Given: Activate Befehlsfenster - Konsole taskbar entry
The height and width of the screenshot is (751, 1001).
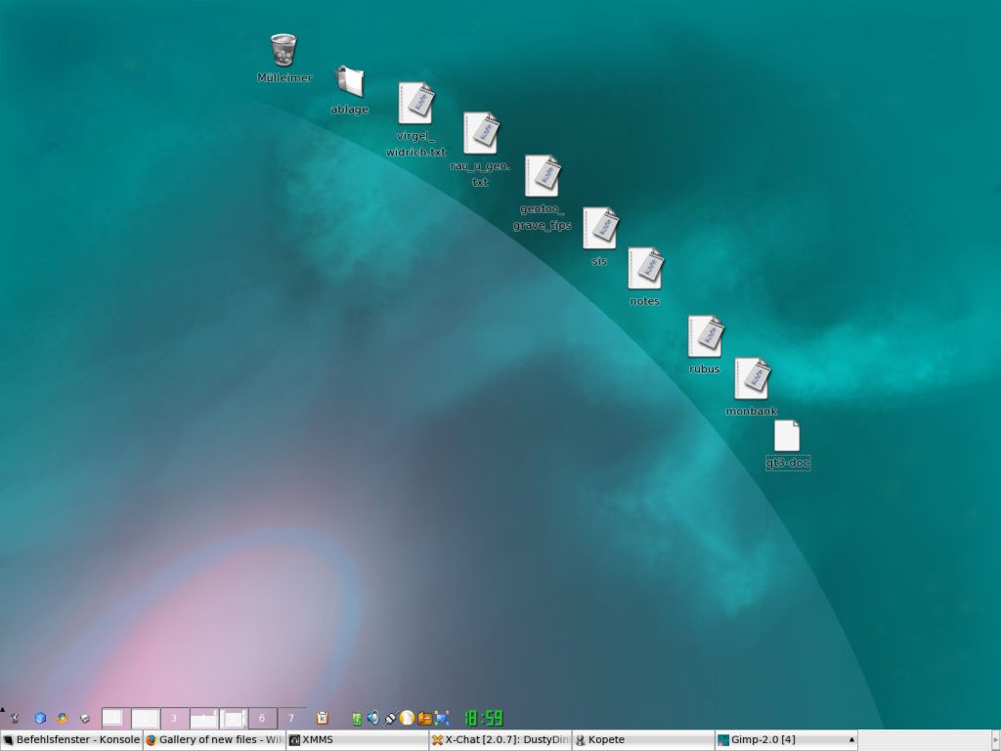Looking at the screenshot, I should click(71, 740).
